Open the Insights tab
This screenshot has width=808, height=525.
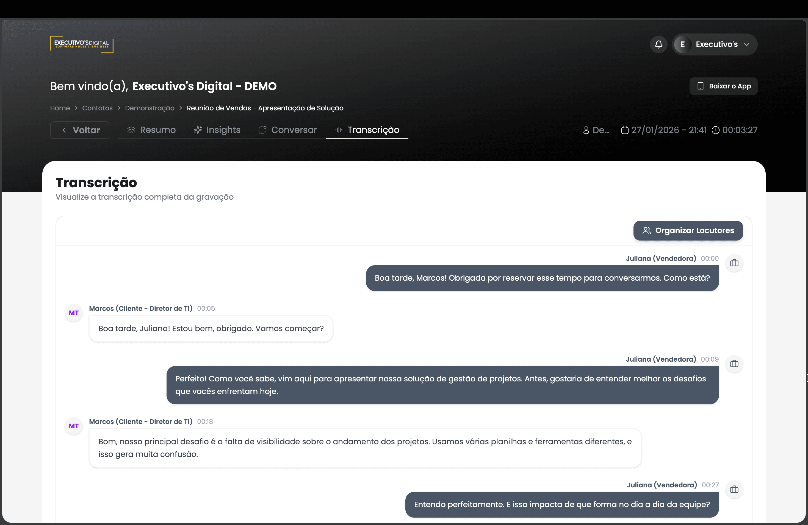pyautogui.click(x=217, y=130)
